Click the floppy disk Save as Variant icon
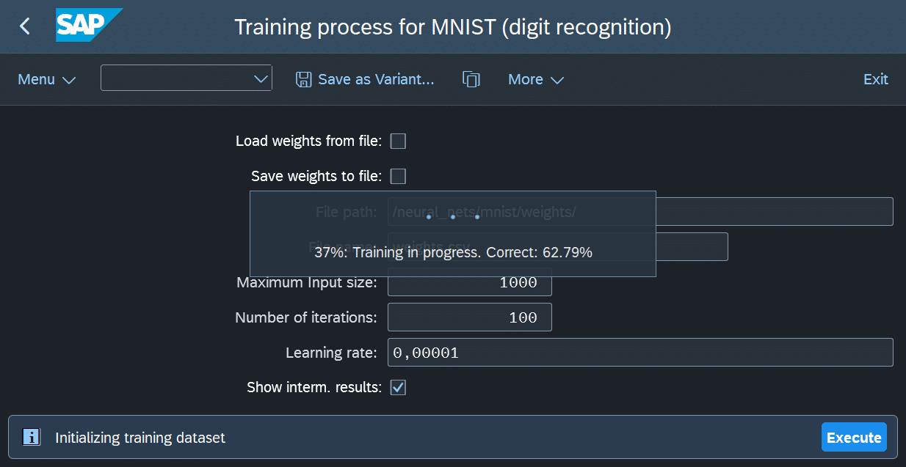Viewport: 906px width, 467px height. [302, 78]
